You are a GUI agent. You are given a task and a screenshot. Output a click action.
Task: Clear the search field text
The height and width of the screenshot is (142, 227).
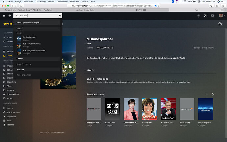(60, 16)
